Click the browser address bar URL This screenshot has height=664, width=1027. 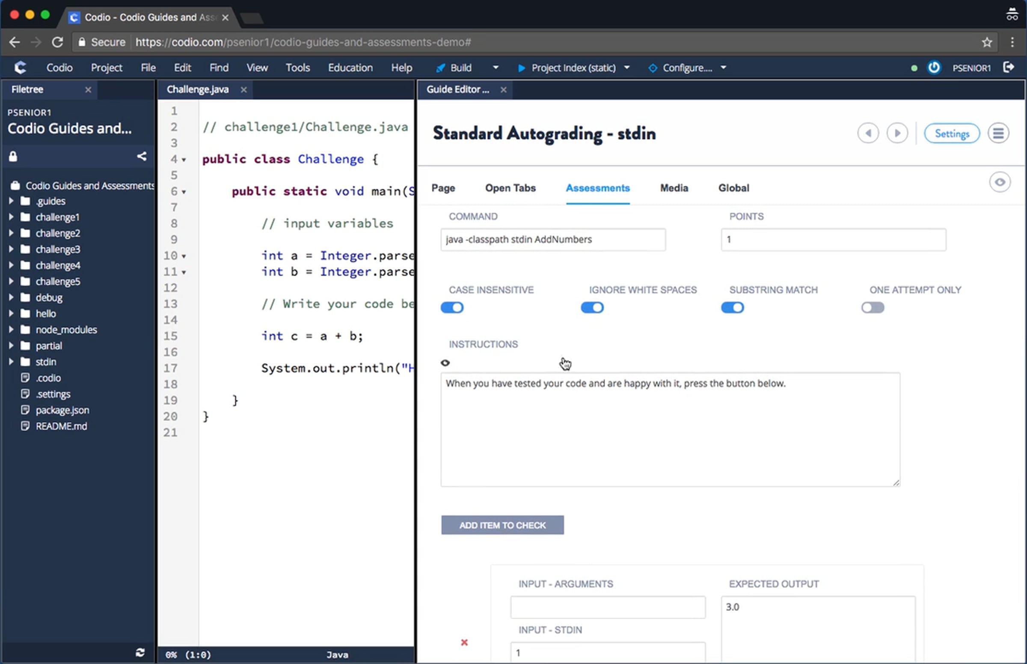303,42
